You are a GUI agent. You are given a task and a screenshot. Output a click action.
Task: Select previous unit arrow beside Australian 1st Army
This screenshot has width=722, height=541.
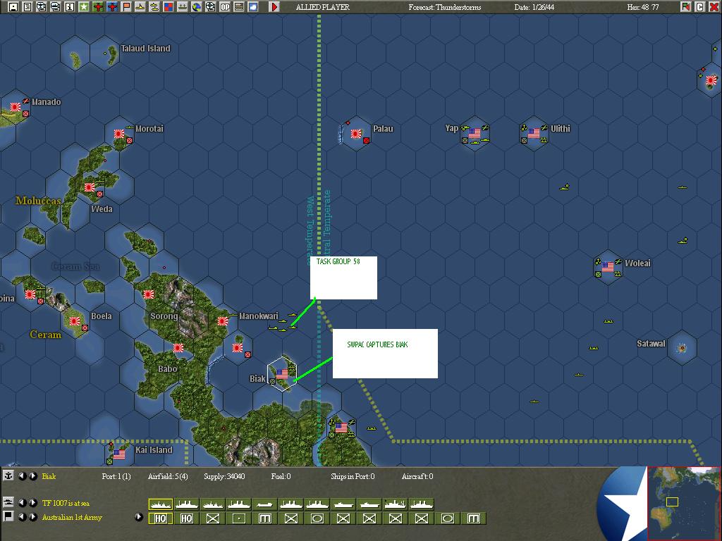22,517
